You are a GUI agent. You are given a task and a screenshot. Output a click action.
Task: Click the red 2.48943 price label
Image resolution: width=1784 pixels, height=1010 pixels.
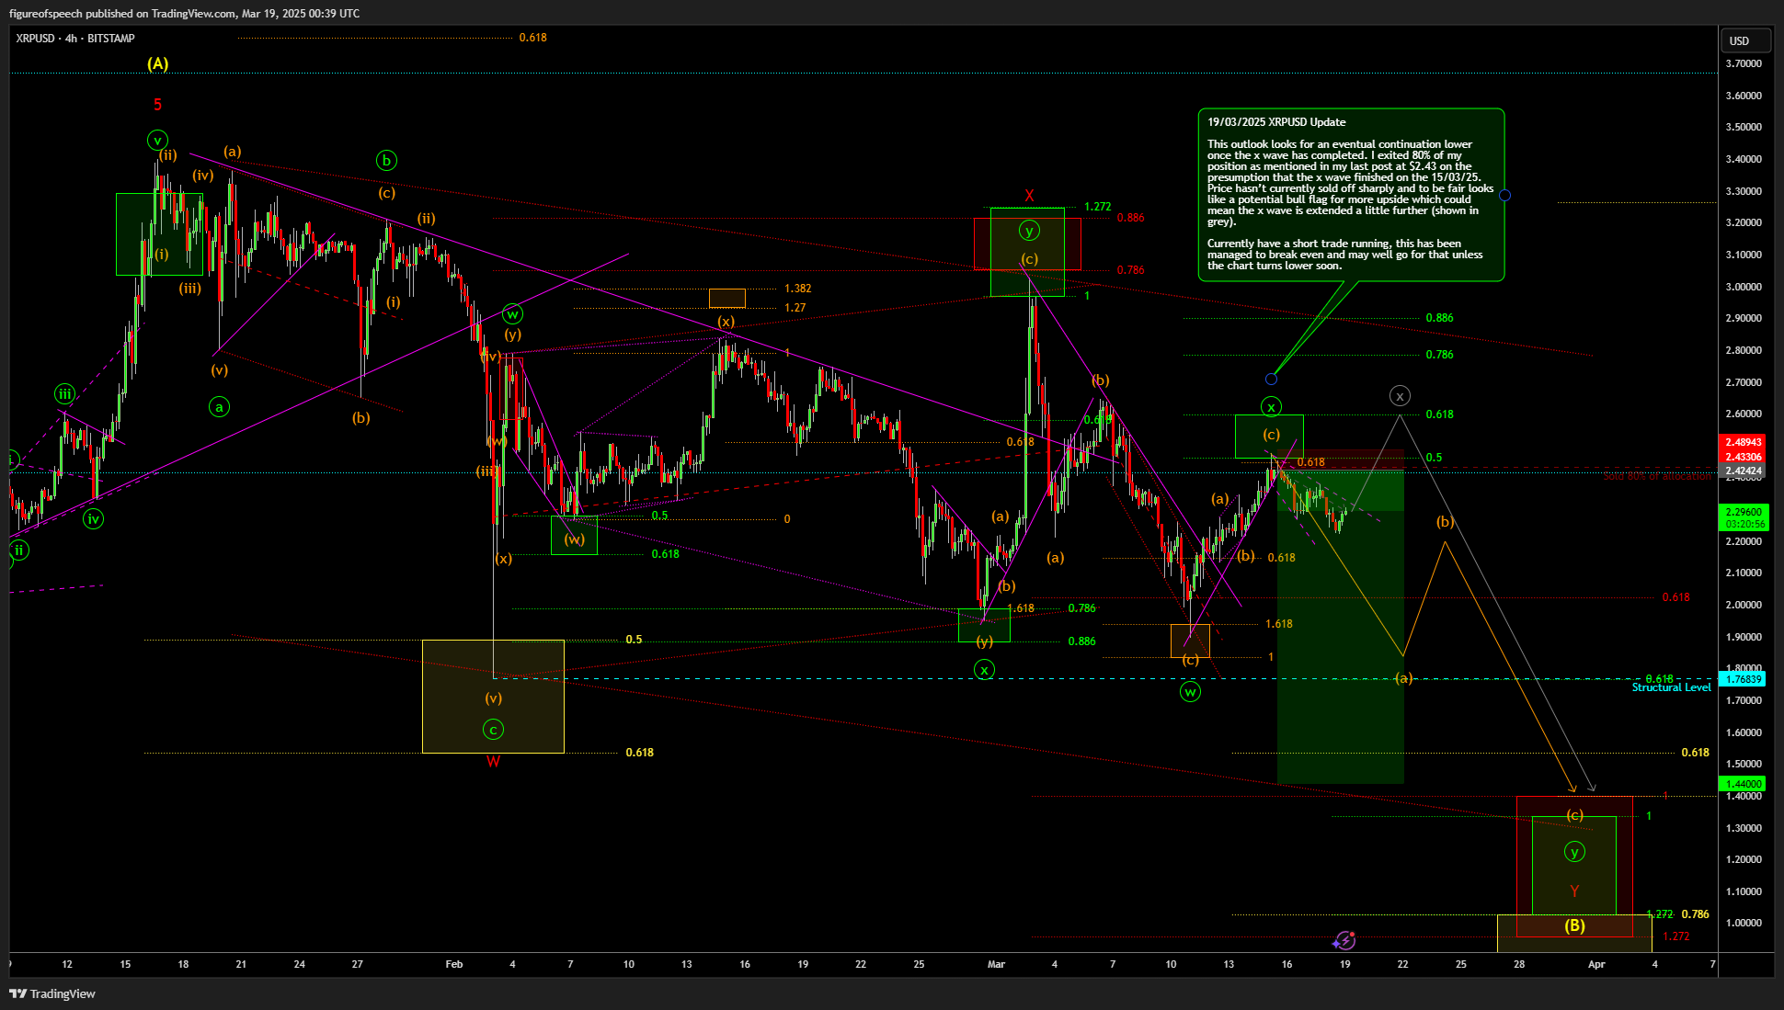click(x=1744, y=442)
